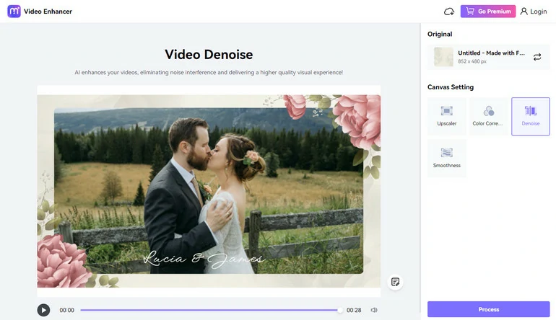Click the wedding video preview frame
This screenshot has width=556, height=320.
(x=209, y=191)
